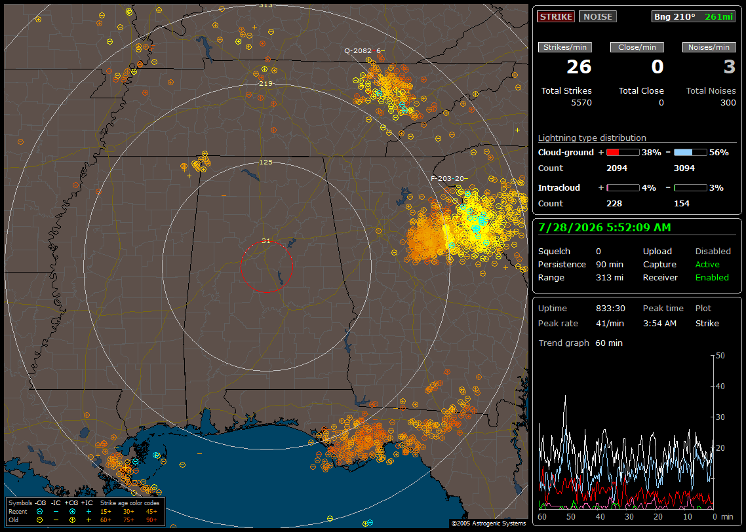746x532 pixels.
Task: Click the Noises/min header box
Action: click(709, 47)
